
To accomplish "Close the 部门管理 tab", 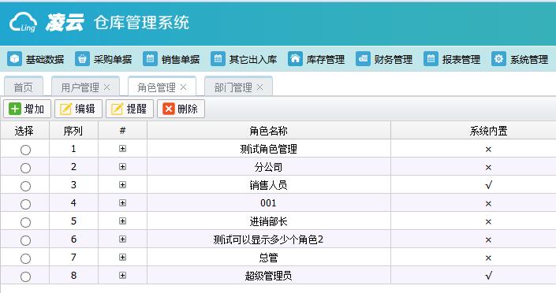I will coord(260,87).
